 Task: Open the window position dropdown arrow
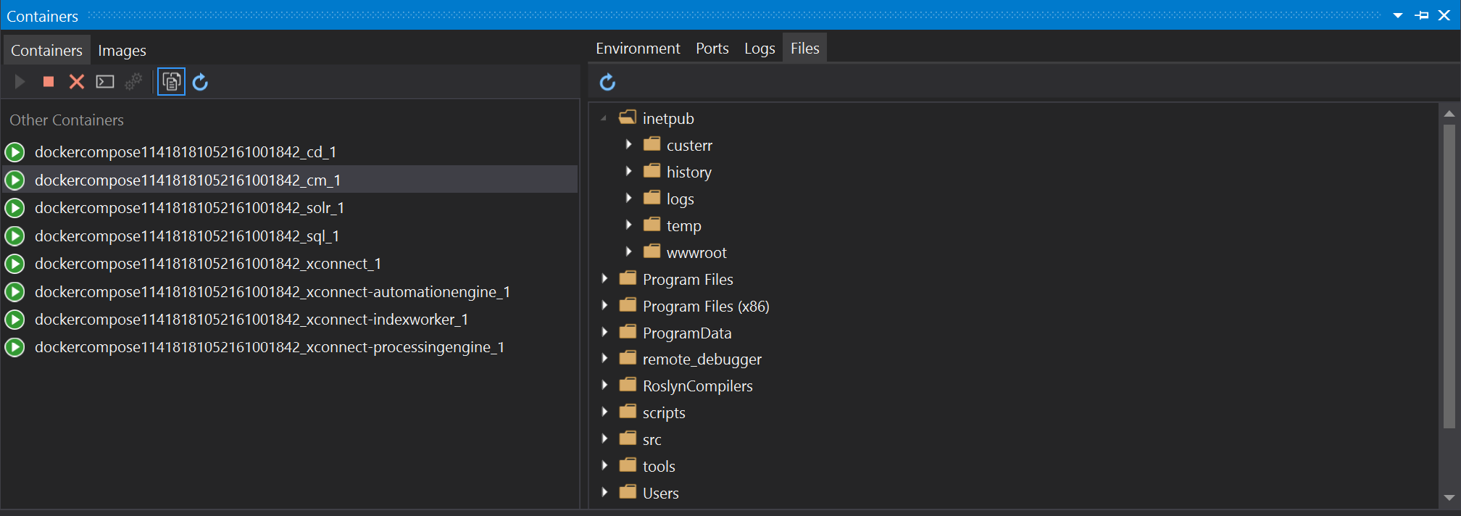(x=1398, y=15)
